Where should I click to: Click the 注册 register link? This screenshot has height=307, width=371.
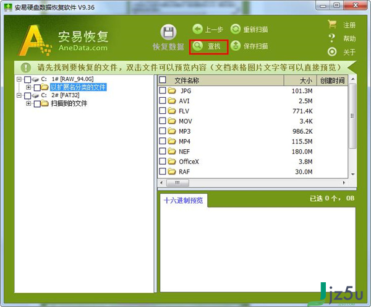(349, 25)
